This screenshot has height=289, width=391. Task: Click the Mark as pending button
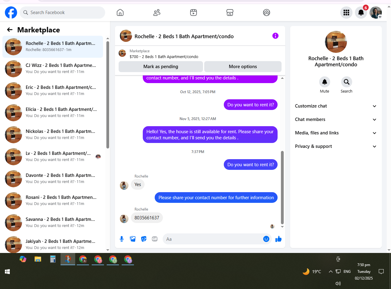point(161,67)
